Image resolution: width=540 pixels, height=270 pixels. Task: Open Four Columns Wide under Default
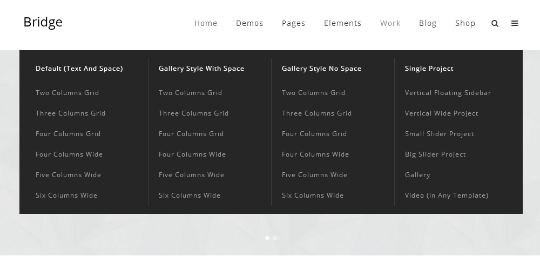pos(69,154)
